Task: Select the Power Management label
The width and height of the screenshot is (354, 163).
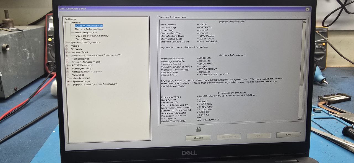Action: 86,62
